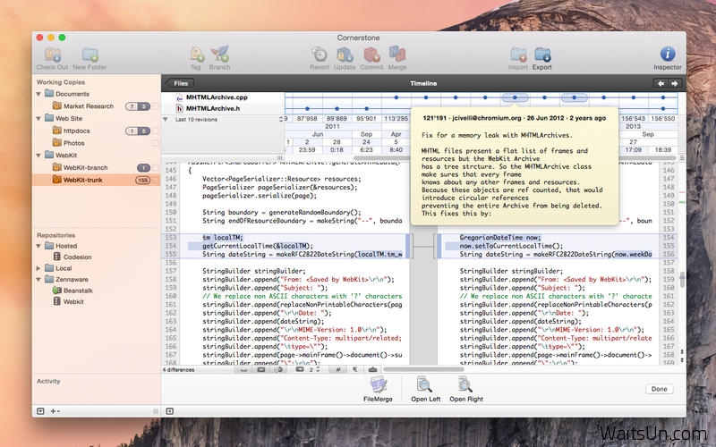Tick the checkbox beside httpdocs
This screenshot has width=716, height=447.
[x=155, y=131]
